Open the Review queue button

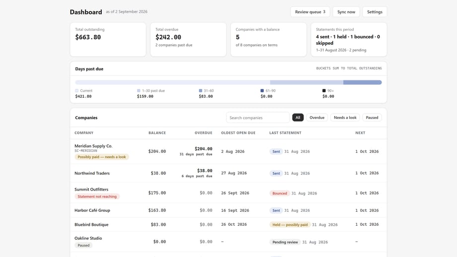[310, 12]
